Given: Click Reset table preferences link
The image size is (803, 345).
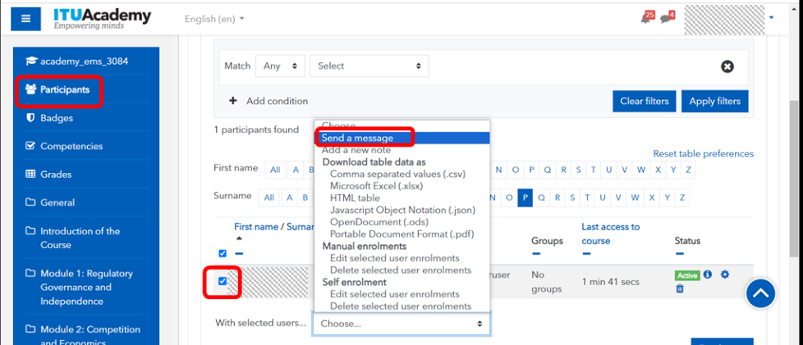Looking at the screenshot, I should 703,154.
